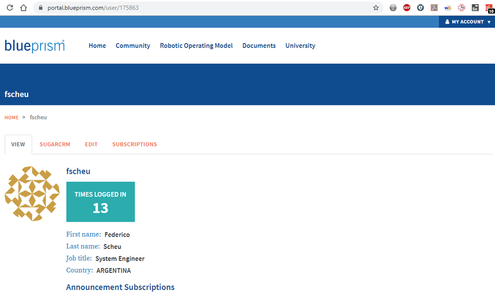Switch to the Edit tab
Viewport: 495px width, 295px height.
(91, 145)
